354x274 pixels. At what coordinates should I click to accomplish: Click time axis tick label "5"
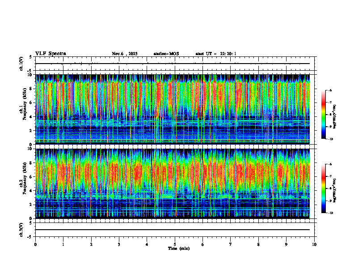[x=175, y=244]
